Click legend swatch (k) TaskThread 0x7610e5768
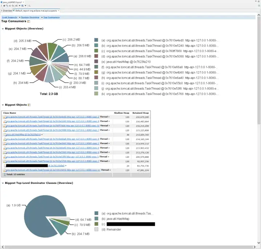The width and height of the screenshot is (261, 249). (x=96, y=93)
